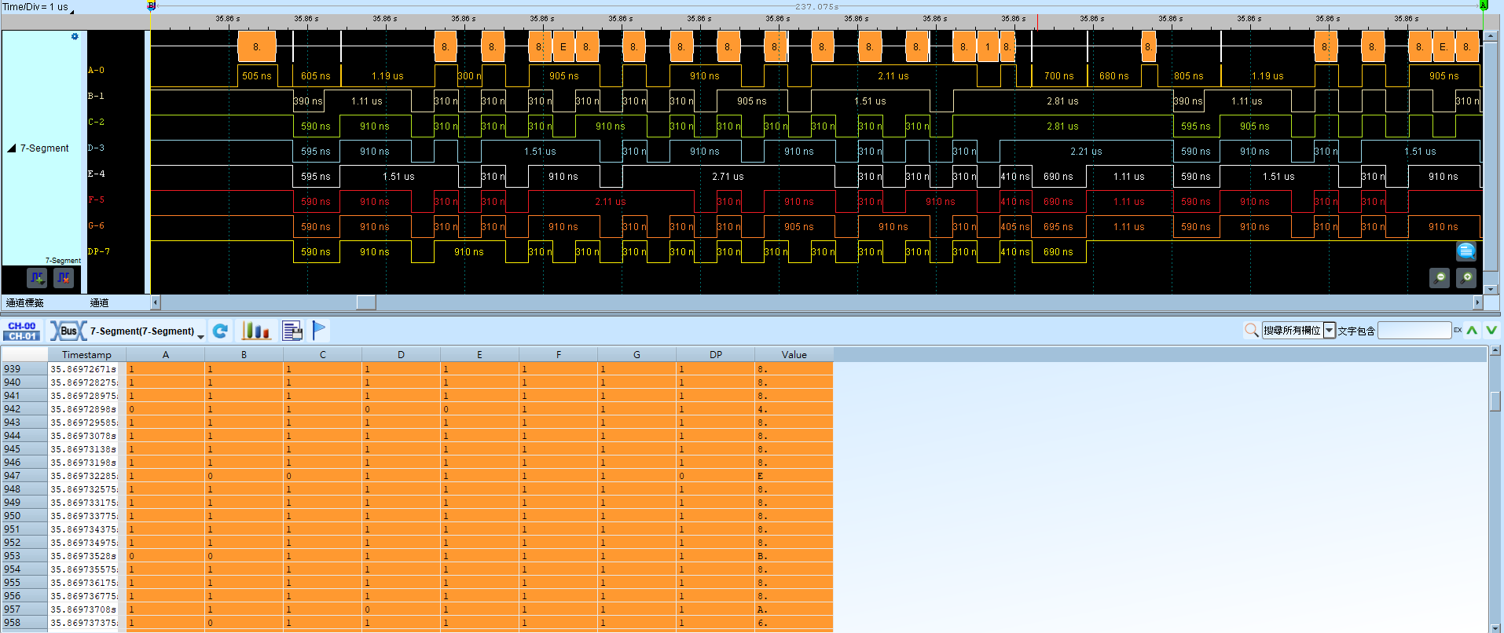Click the waveform vertical scroll-down arrow

tap(1491, 289)
